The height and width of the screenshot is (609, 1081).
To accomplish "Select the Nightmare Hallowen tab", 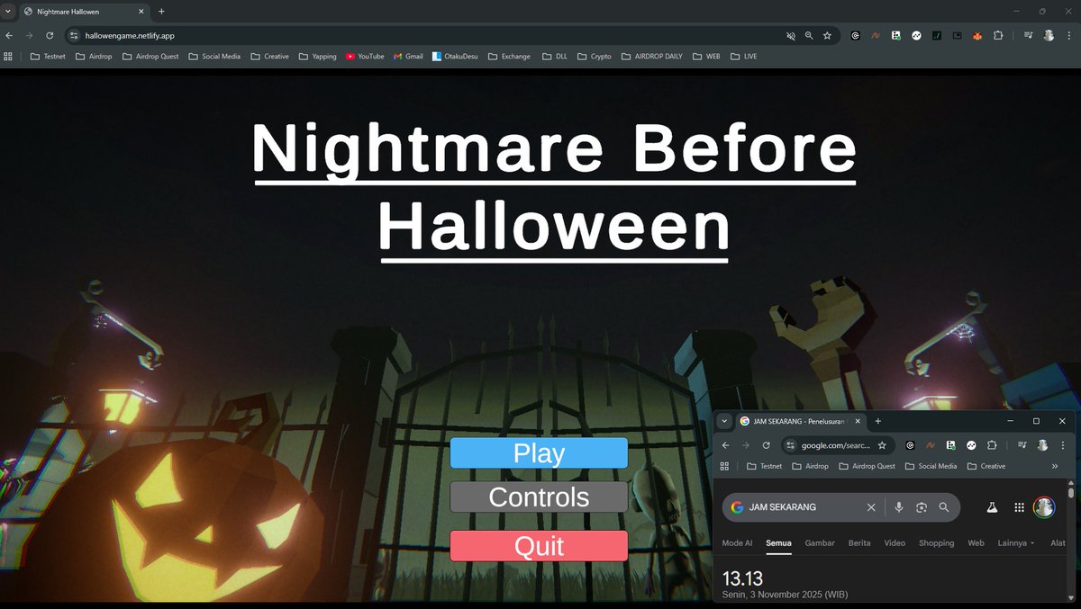I will pos(86,11).
